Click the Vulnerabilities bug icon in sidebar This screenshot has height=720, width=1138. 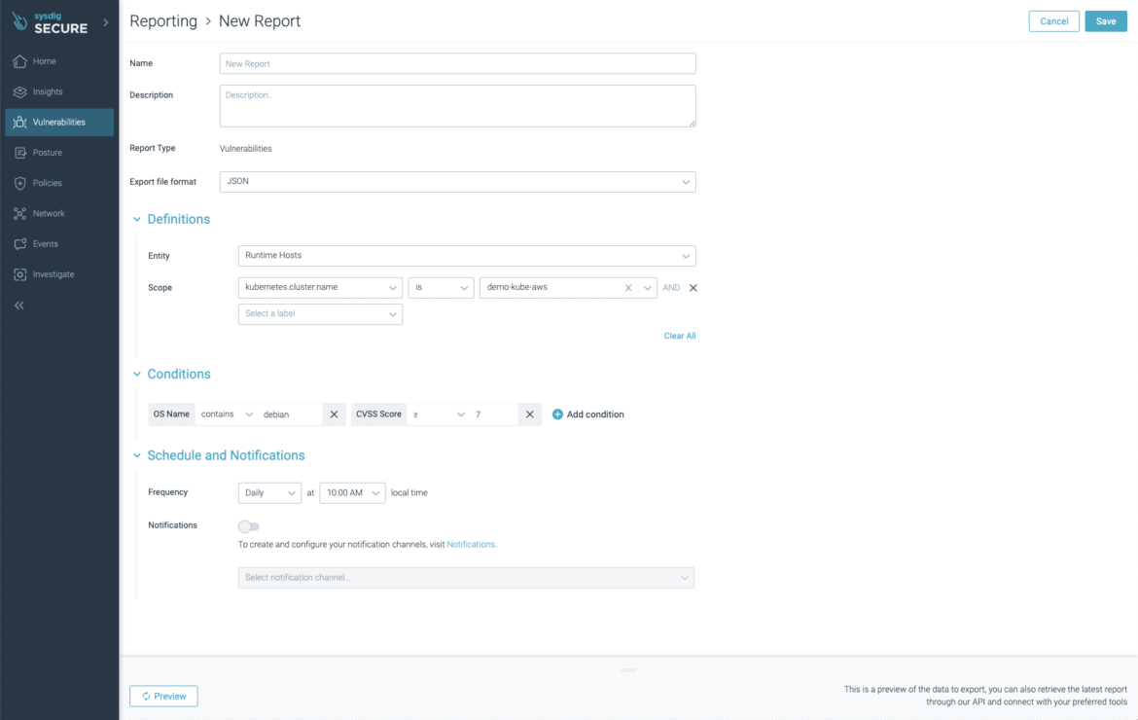pos(19,123)
